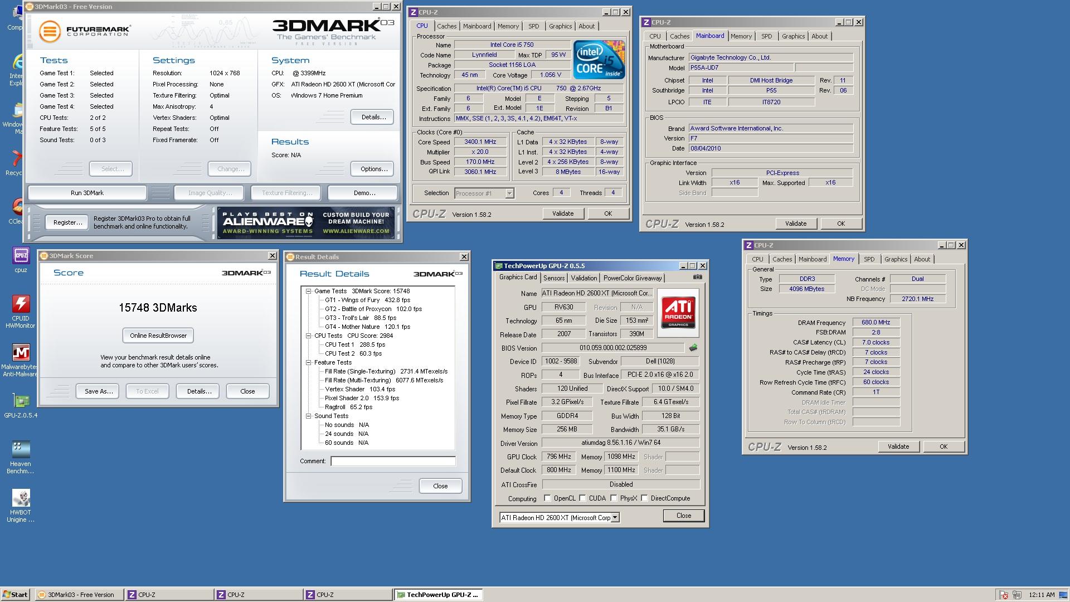This screenshot has height=602, width=1070.
Task: Collapse the CPU Tests tree node
Action: (x=308, y=336)
